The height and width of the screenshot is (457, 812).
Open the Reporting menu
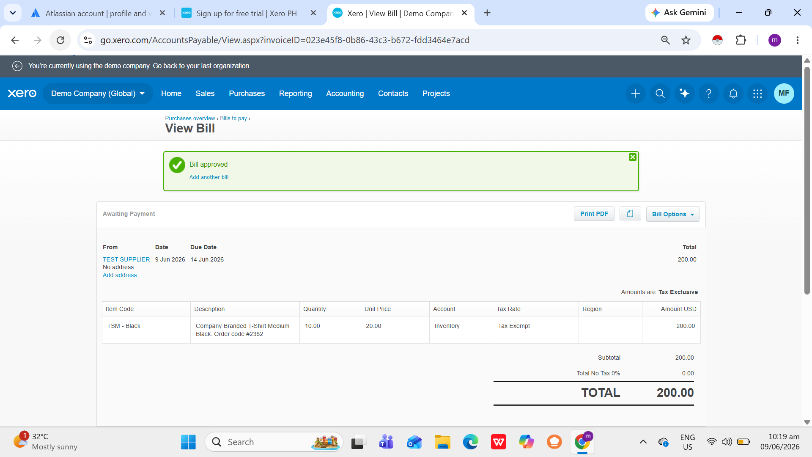click(x=296, y=94)
